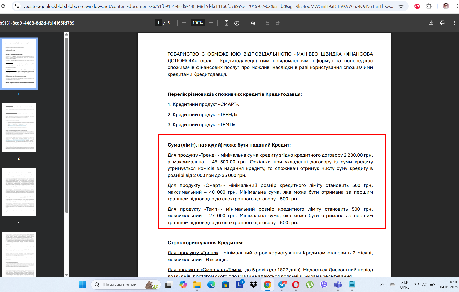
Task: Click the underlined «Для продукту «Тренд»» under Сума (ліміт)
Action: click(192, 155)
